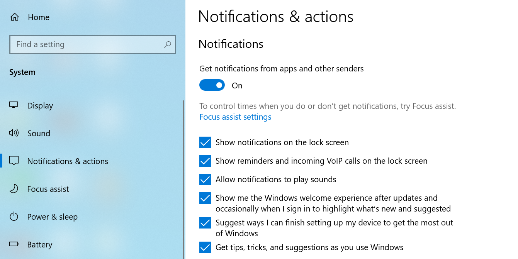Image resolution: width=518 pixels, height=259 pixels.
Task: Click the Home house icon
Action: pyautogui.click(x=14, y=17)
